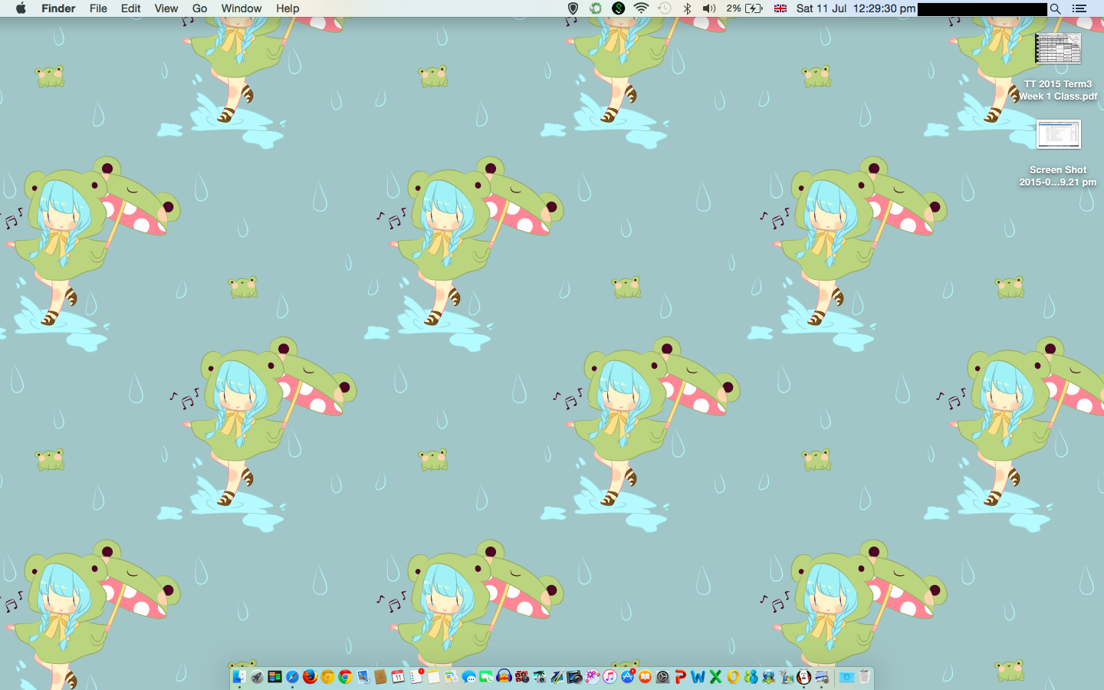Image resolution: width=1104 pixels, height=690 pixels.
Task: Click the black S icon in menu bar
Action: [x=619, y=8]
